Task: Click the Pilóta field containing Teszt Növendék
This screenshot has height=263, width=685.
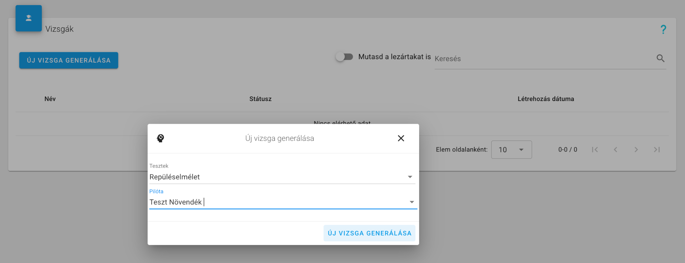Action: click(274, 202)
